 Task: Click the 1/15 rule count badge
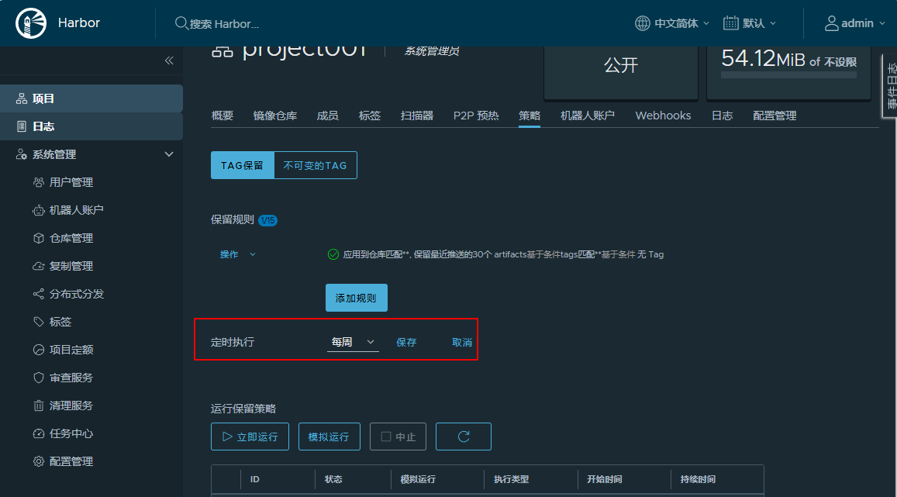(x=267, y=220)
